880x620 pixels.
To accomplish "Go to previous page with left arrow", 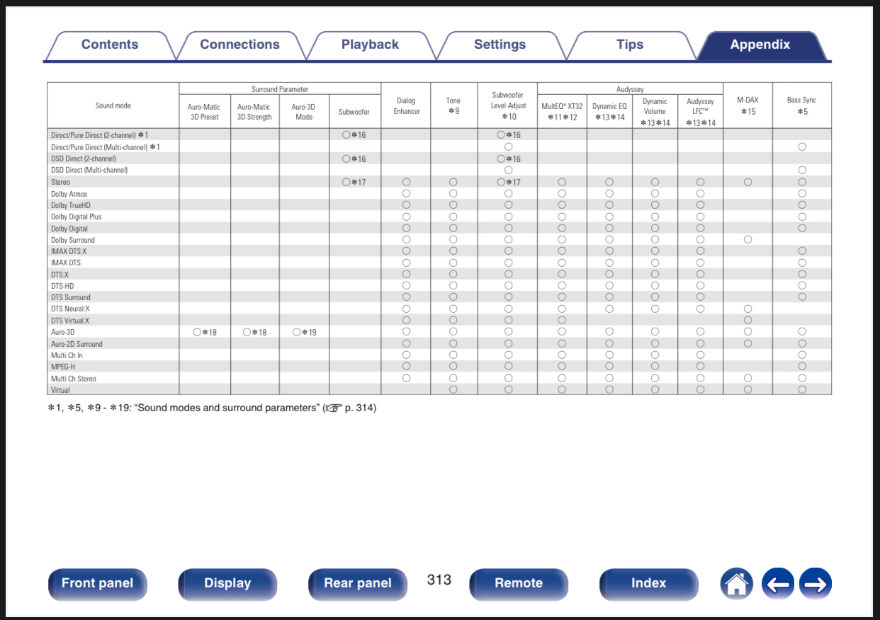I will click(777, 584).
